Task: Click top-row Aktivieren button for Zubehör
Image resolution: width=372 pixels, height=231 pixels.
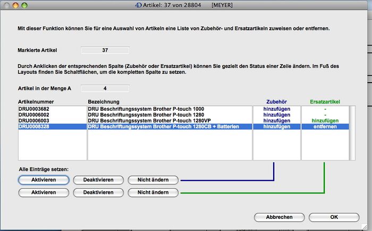Action: pos(44,180)
